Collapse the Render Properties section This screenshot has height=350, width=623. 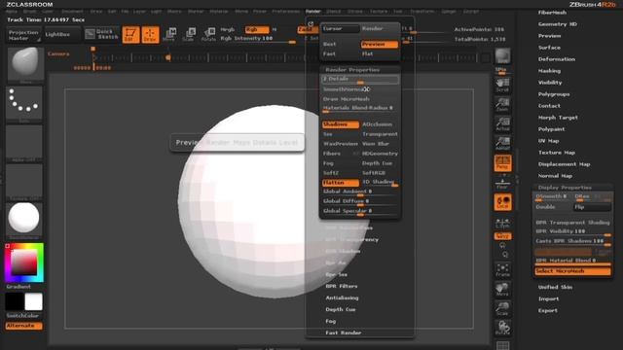[x=352, y=70]
